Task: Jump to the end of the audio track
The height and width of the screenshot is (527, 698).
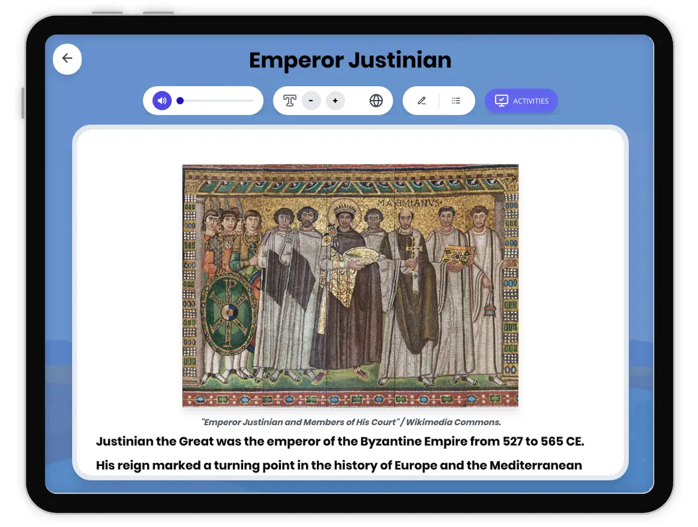Action: pos(253,101)
